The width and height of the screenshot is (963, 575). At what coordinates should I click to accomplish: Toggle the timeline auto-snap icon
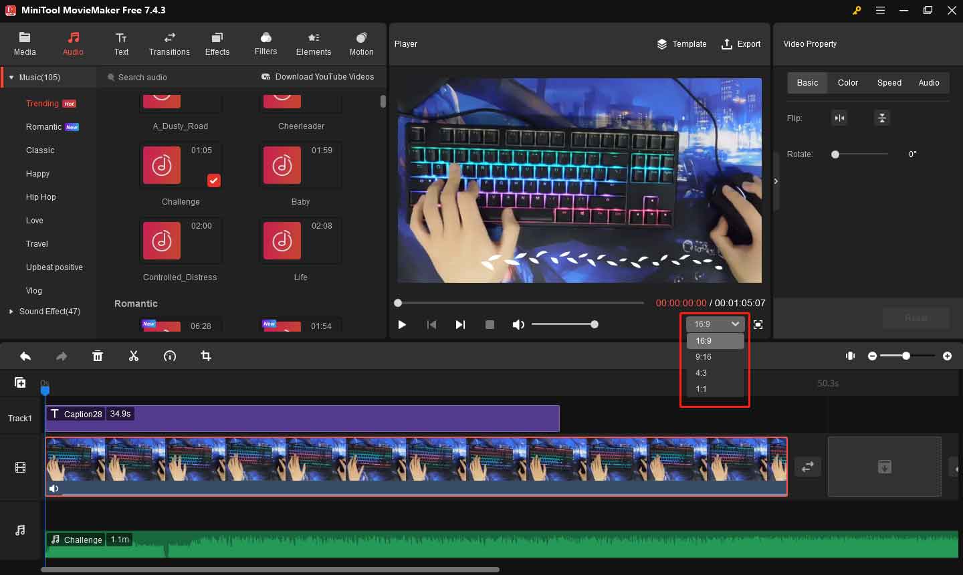point(850,356)
